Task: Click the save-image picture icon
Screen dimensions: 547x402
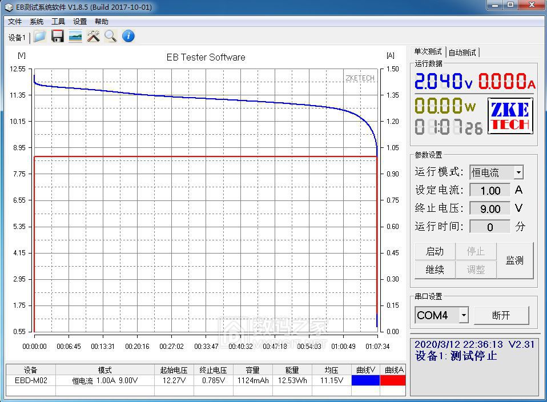Action: (x=75, y=37)
